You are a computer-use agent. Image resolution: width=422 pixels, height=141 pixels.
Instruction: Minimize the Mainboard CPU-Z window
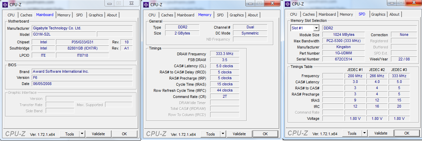point(109,3)
